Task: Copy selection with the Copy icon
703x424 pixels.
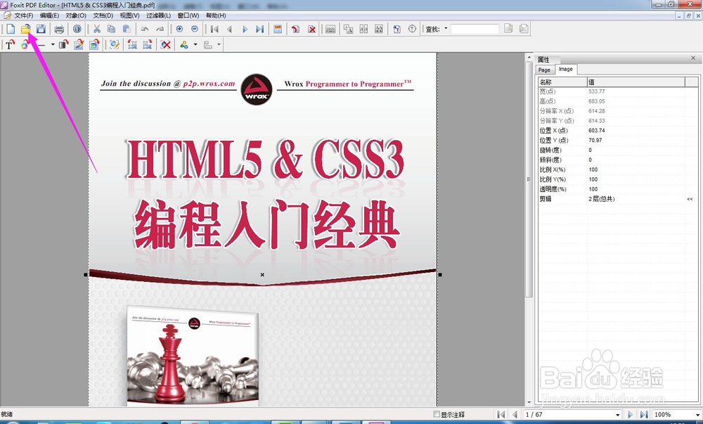Action: point(111,29)
